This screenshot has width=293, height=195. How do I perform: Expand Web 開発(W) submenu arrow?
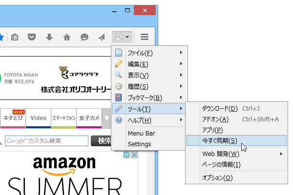[281, 154]
